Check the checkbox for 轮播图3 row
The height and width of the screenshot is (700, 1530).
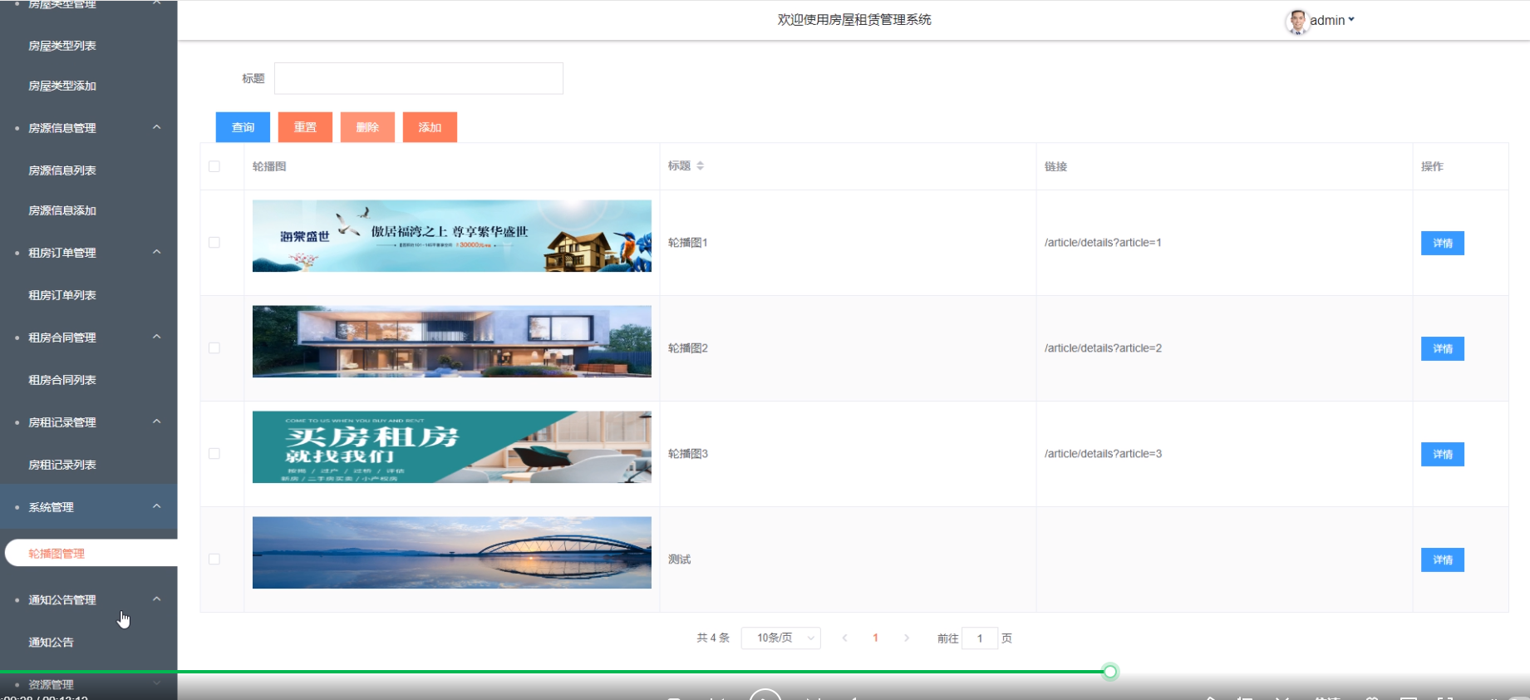tap(214, 454)
